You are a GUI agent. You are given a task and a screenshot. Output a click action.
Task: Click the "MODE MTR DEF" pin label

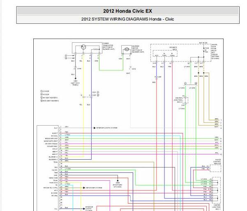(x=51, y=139)
